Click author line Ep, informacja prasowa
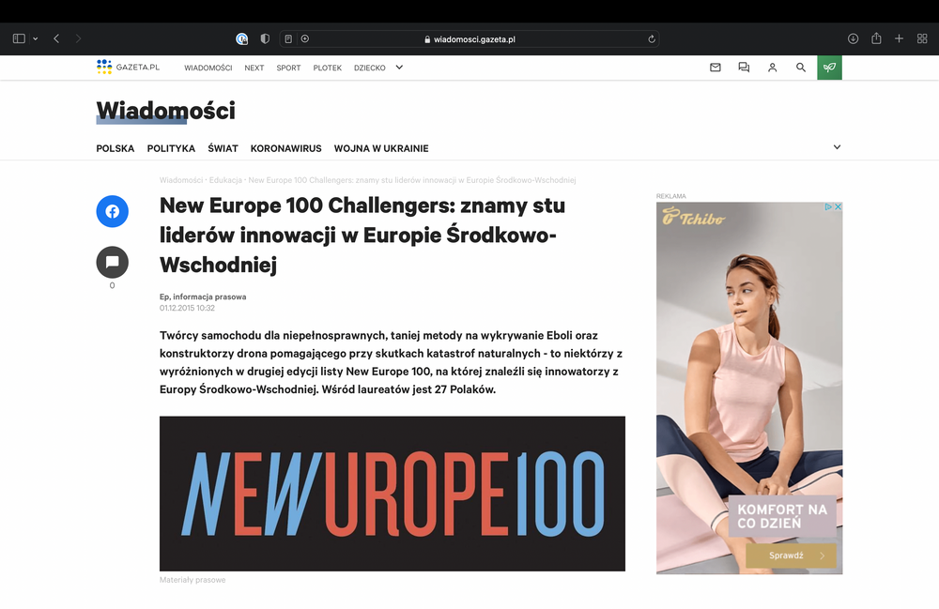The width and height of the screenshot is (939, 609). [x=203, y=297]
